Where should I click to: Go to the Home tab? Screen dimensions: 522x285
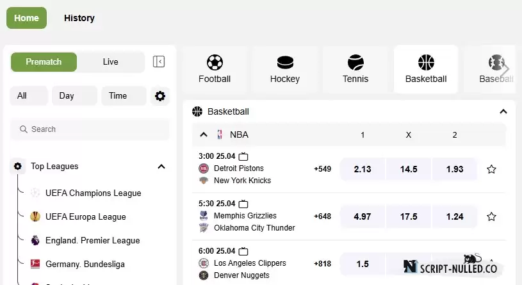(27, 18)
